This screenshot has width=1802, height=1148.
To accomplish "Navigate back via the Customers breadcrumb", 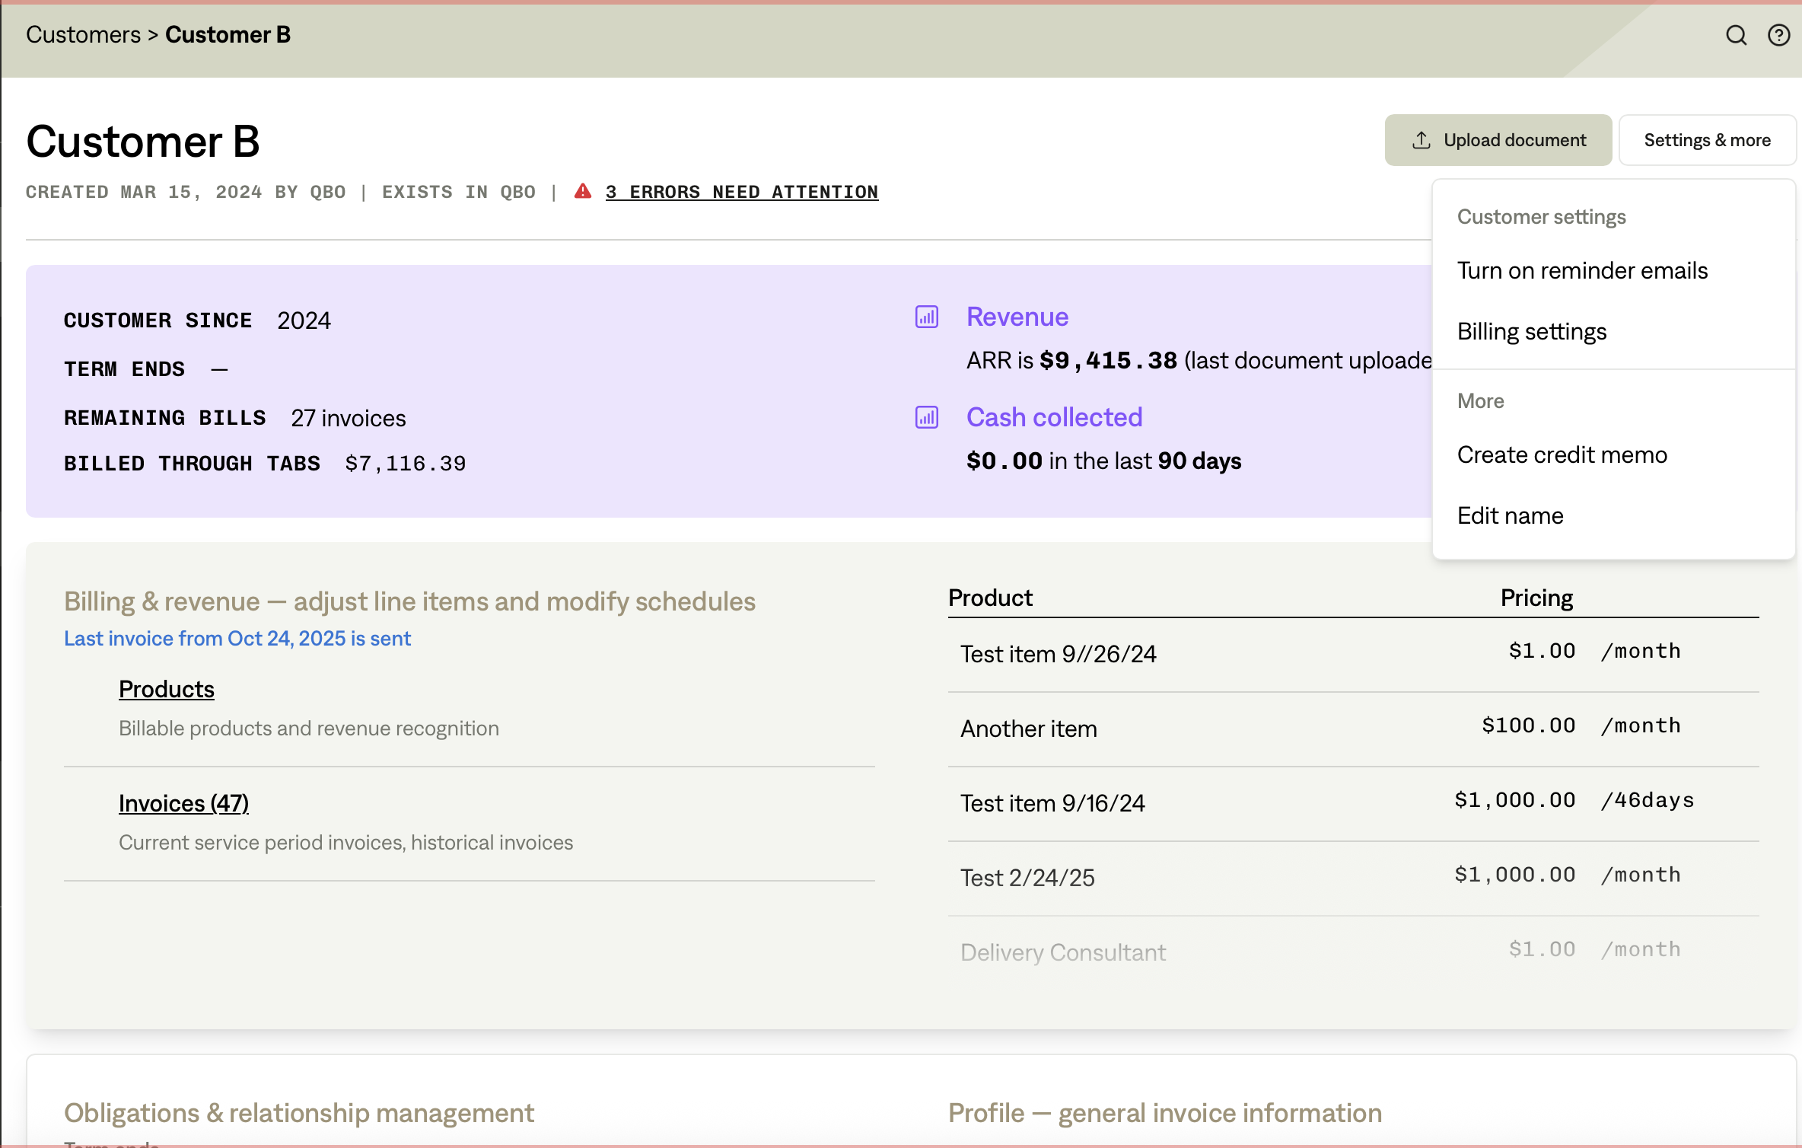I will [82, 34].
